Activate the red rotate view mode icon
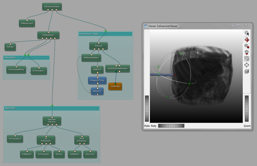This screenshot has width=257, height=166. [x=247, y=40]
